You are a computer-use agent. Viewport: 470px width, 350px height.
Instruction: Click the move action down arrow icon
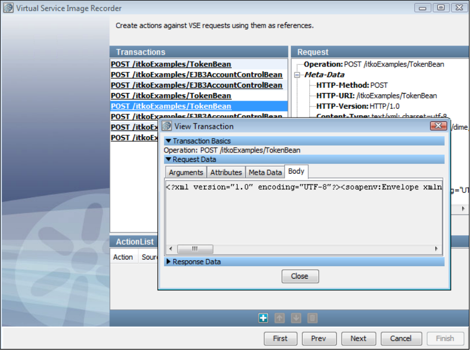tap(296, 318)
